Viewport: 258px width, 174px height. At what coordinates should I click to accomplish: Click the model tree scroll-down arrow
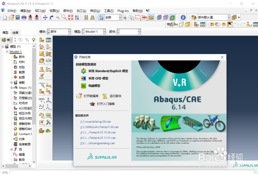34,162
